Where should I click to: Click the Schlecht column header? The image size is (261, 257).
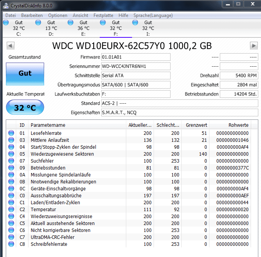167,125
